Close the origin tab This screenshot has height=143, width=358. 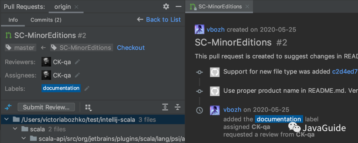point(76,7)
